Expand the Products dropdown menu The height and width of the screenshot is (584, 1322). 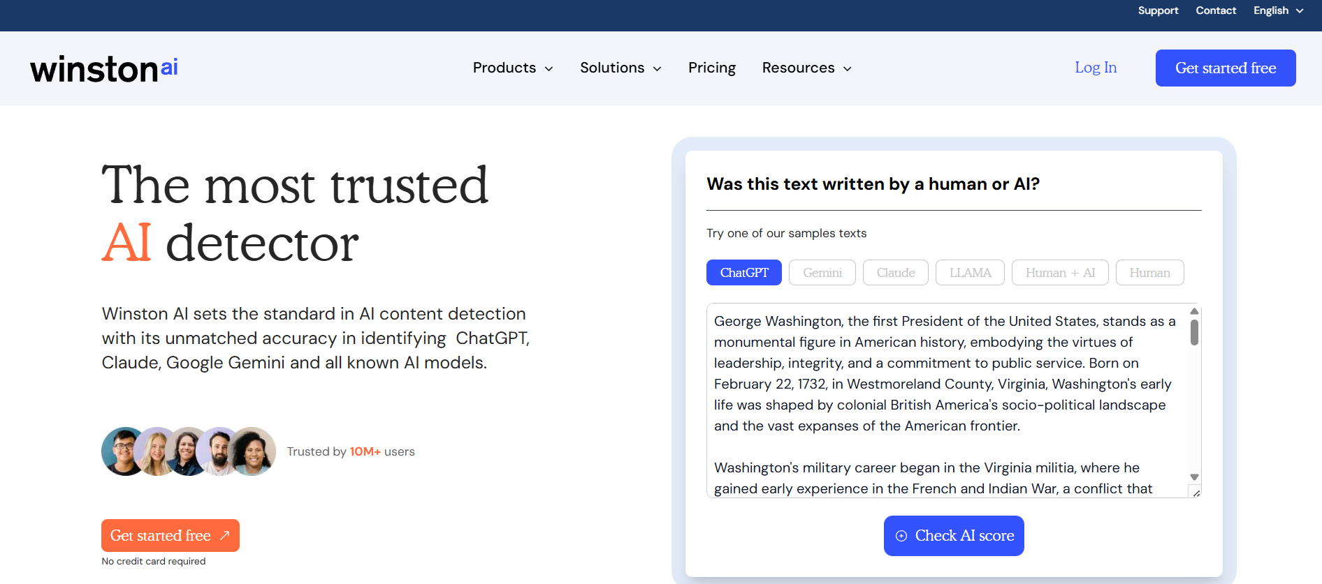click(x=512, y=68)
